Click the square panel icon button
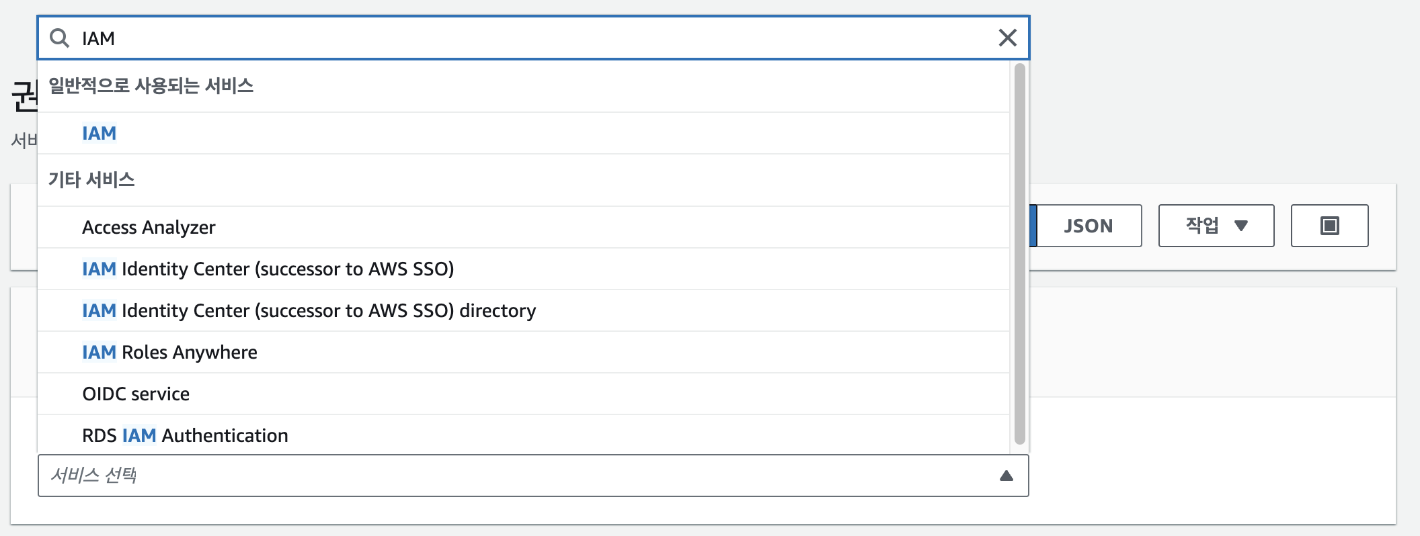1420x536 pixels. click(1329, 226)
